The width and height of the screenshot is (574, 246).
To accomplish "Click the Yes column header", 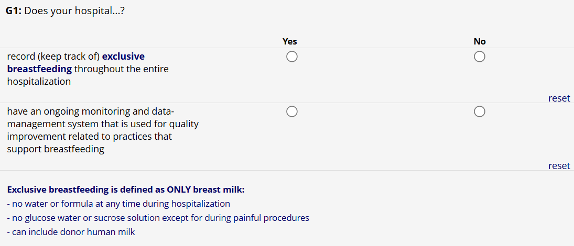I will (x=289, y=41).
